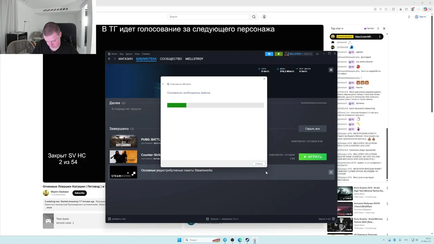Click Загрузки status at Steam bottom bar
The width and height of the screenshot is (434, 244).
222,219
